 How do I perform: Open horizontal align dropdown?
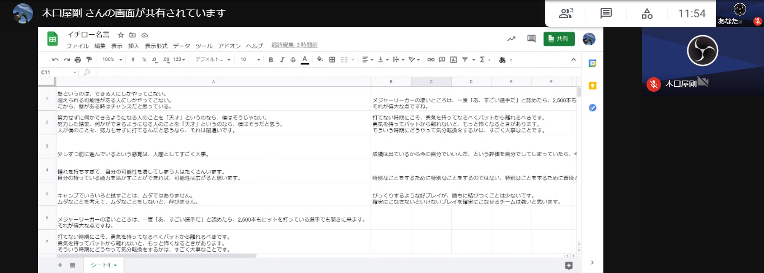point(367,59)
